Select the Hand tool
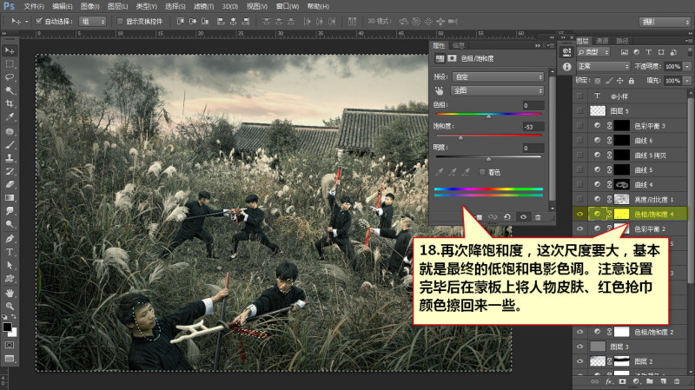 (10, 293)
